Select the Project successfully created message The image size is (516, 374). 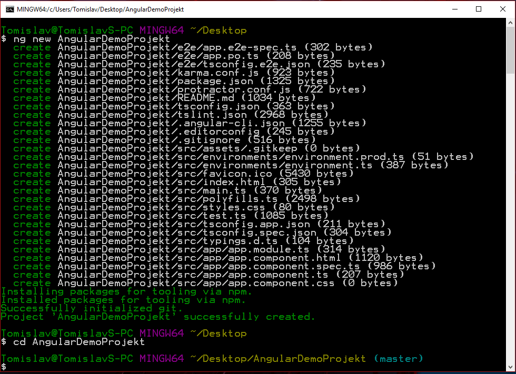(158, 316)
